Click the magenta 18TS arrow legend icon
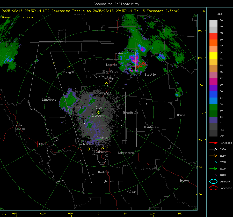 point(213,175)
